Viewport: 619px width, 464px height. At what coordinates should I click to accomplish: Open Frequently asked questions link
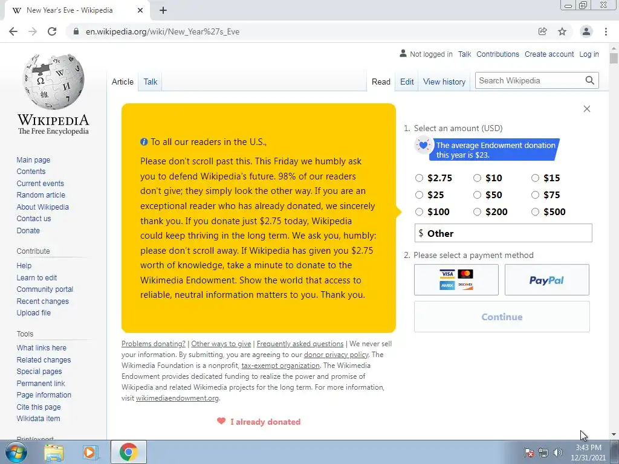point(300,344)
